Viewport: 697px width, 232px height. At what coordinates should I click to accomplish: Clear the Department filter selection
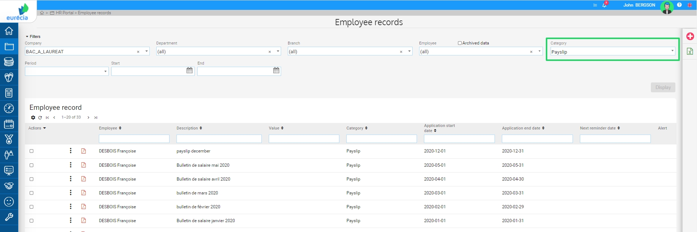270,52
